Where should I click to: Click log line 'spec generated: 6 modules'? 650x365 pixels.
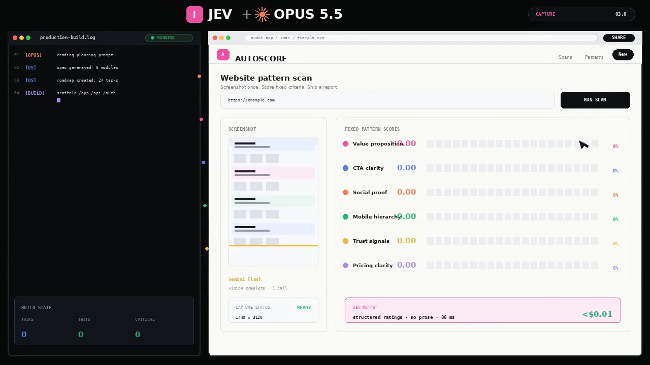pyautogui.click(x=87, y=67)
